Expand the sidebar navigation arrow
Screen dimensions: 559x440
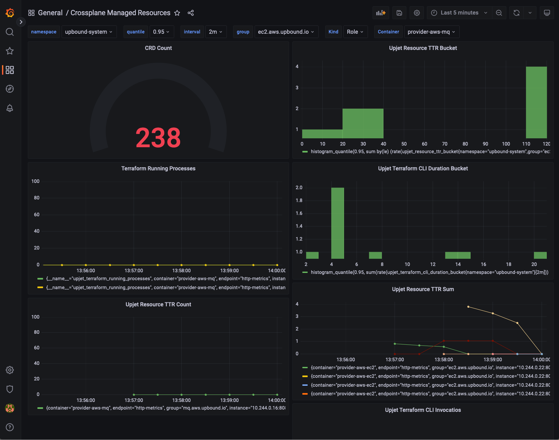point(21,22)
